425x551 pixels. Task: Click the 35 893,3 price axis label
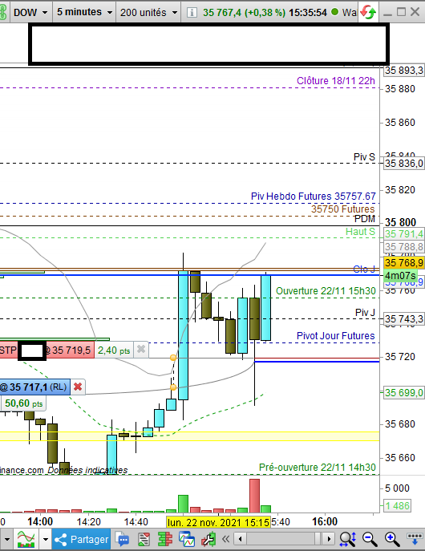[x=403, y=71]
